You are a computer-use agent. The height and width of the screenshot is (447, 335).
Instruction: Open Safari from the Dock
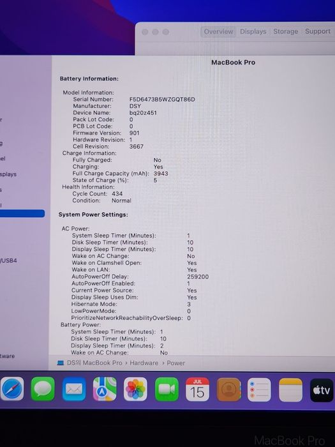click(x=11, y=389)
